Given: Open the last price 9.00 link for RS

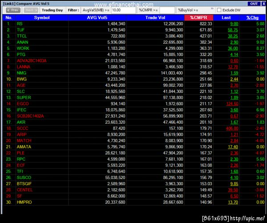Looking at the screenshot, I should click(234, 24).
